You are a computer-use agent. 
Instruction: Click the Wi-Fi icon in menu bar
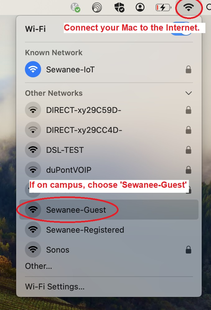click(x=189, y=7)
